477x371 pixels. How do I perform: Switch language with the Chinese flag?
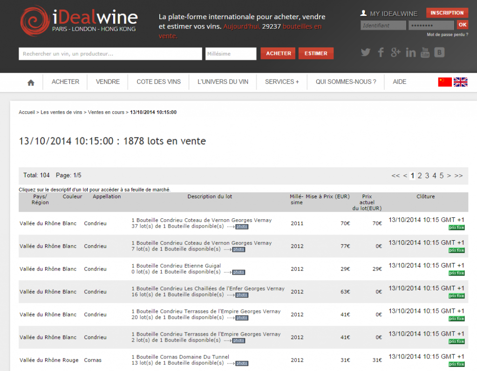445,82
